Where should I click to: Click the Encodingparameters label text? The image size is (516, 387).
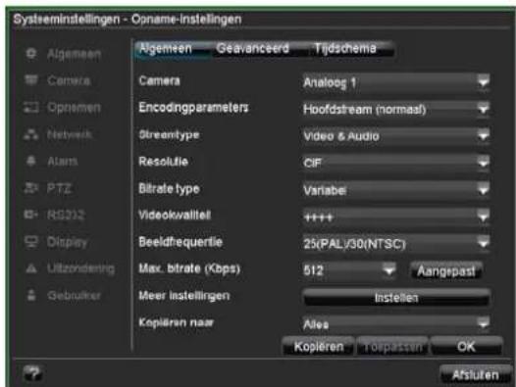(x=193, y=108)
